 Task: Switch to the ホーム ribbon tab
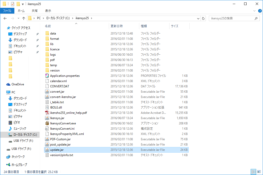[21, 11]
